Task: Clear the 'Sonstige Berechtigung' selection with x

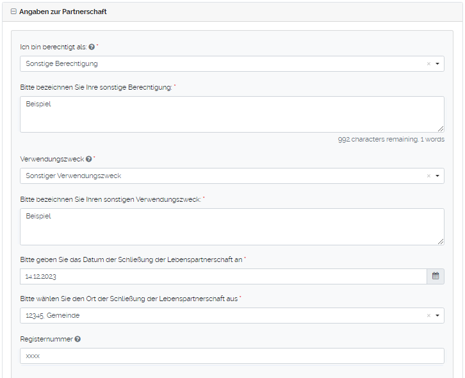Action: coord(428,64)
